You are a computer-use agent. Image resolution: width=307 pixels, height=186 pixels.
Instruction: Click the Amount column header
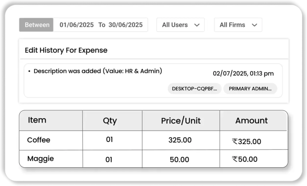coord(252,121)
